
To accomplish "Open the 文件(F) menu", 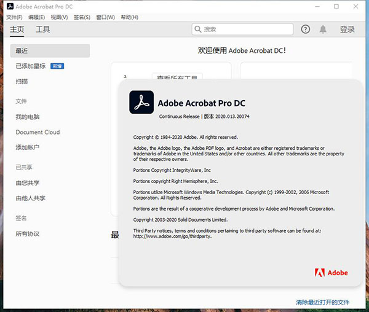I will 14,17.
